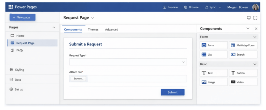266x110 pixels.
Task: Add the Video component
Action: point(243,82)
